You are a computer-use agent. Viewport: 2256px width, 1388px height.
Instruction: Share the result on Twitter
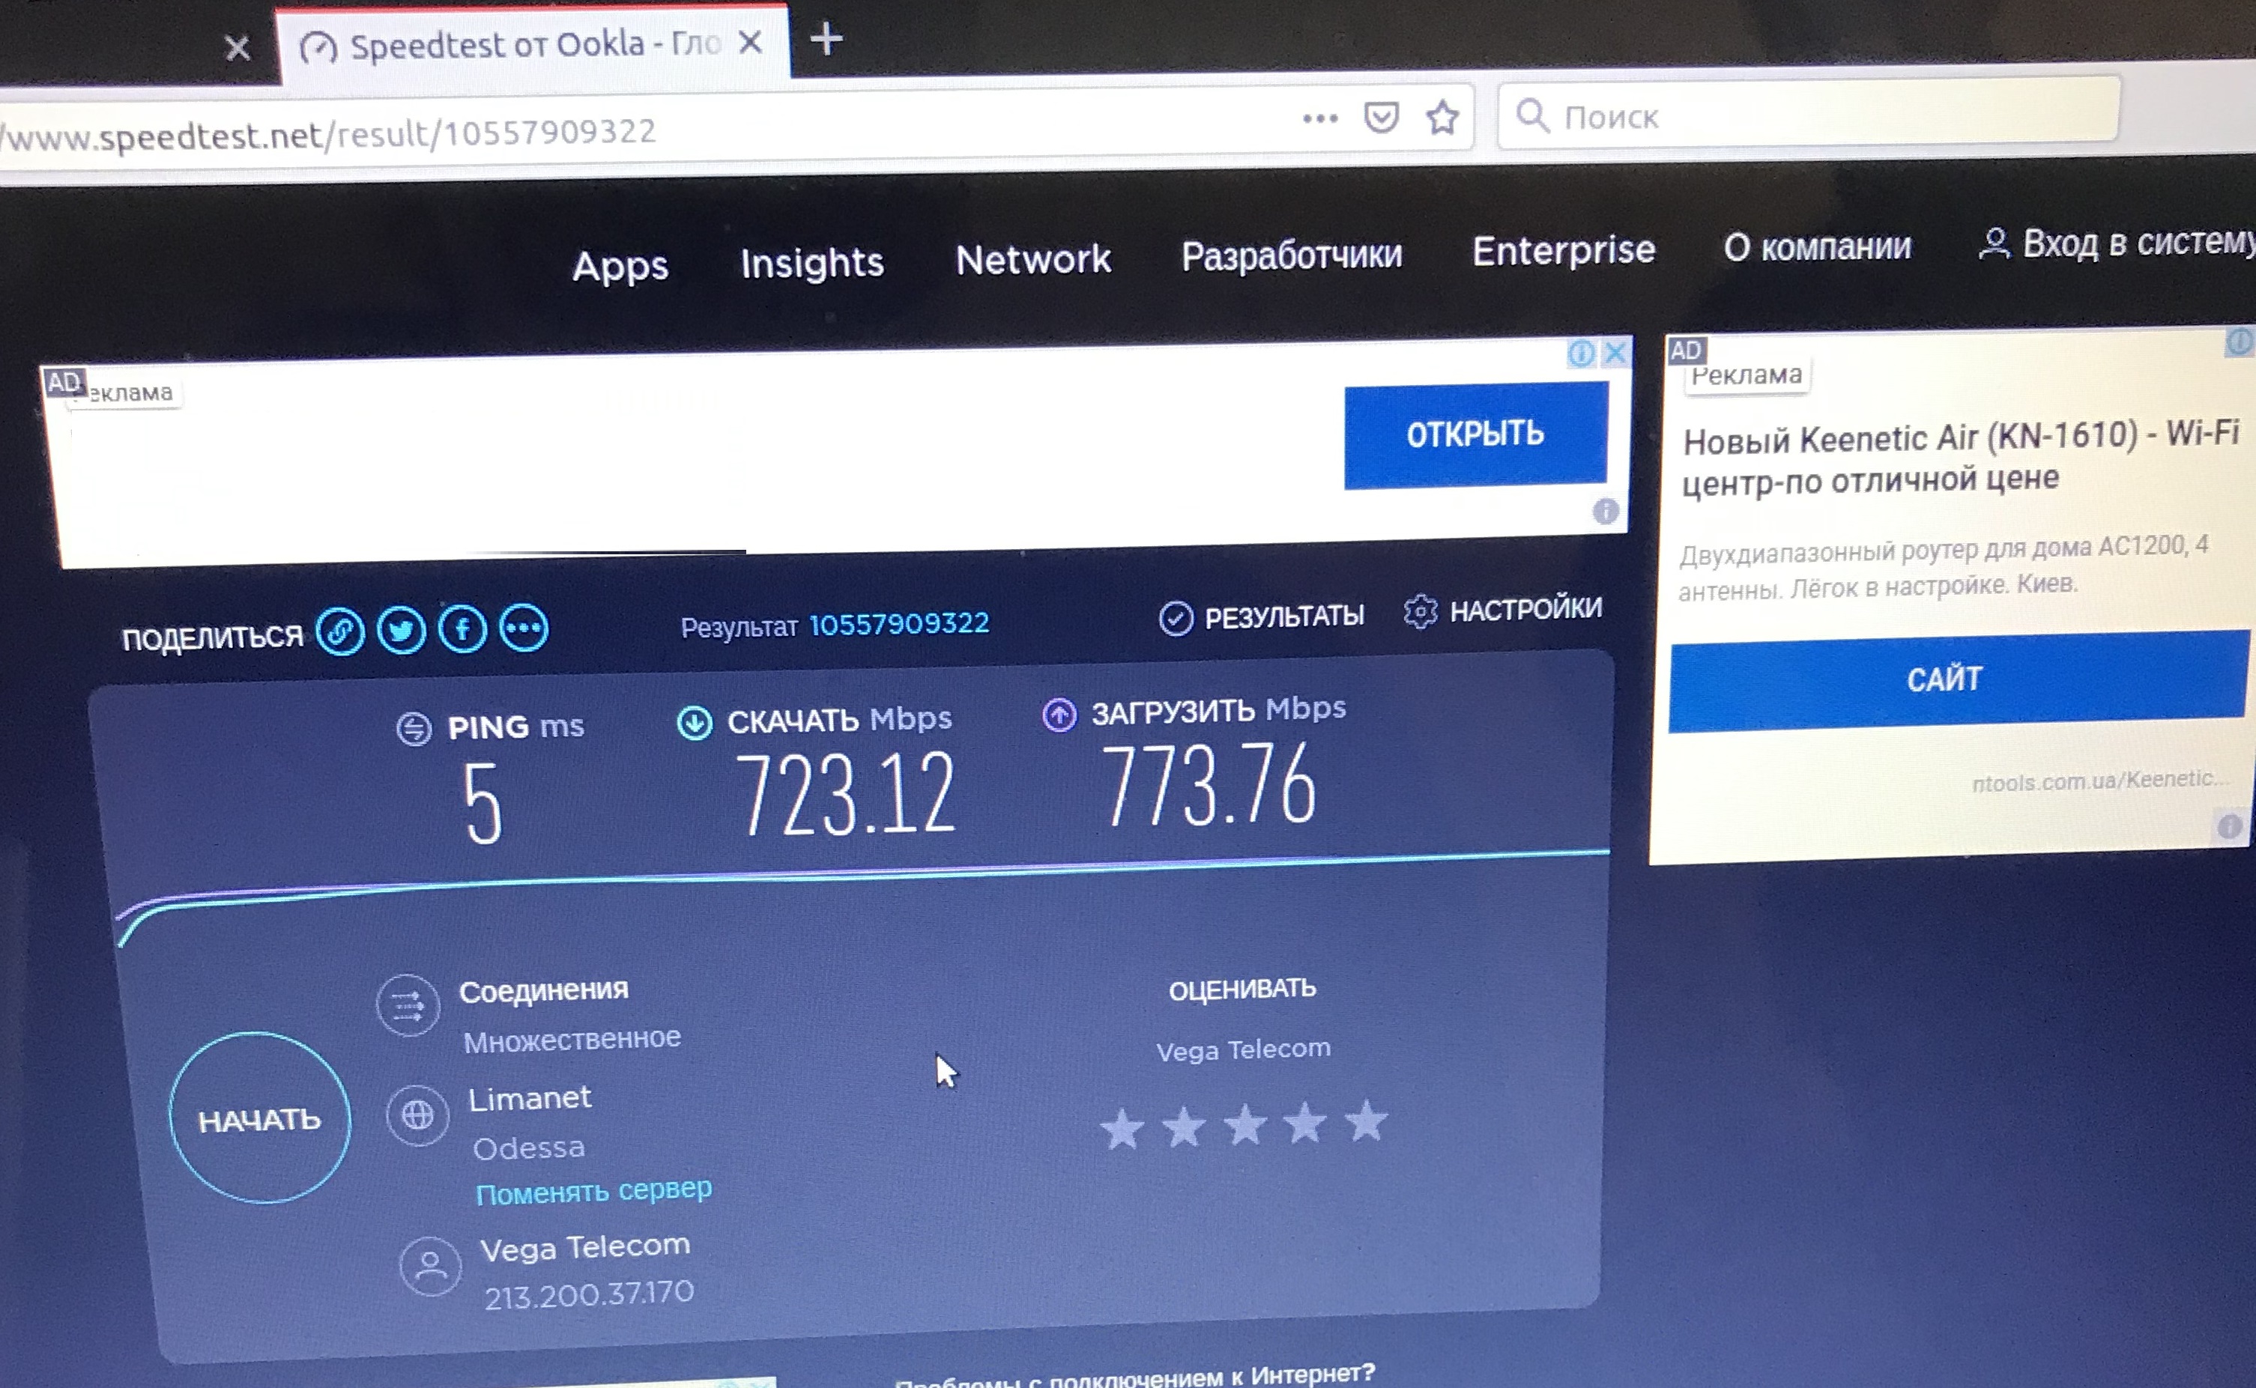tap(402, 630)
